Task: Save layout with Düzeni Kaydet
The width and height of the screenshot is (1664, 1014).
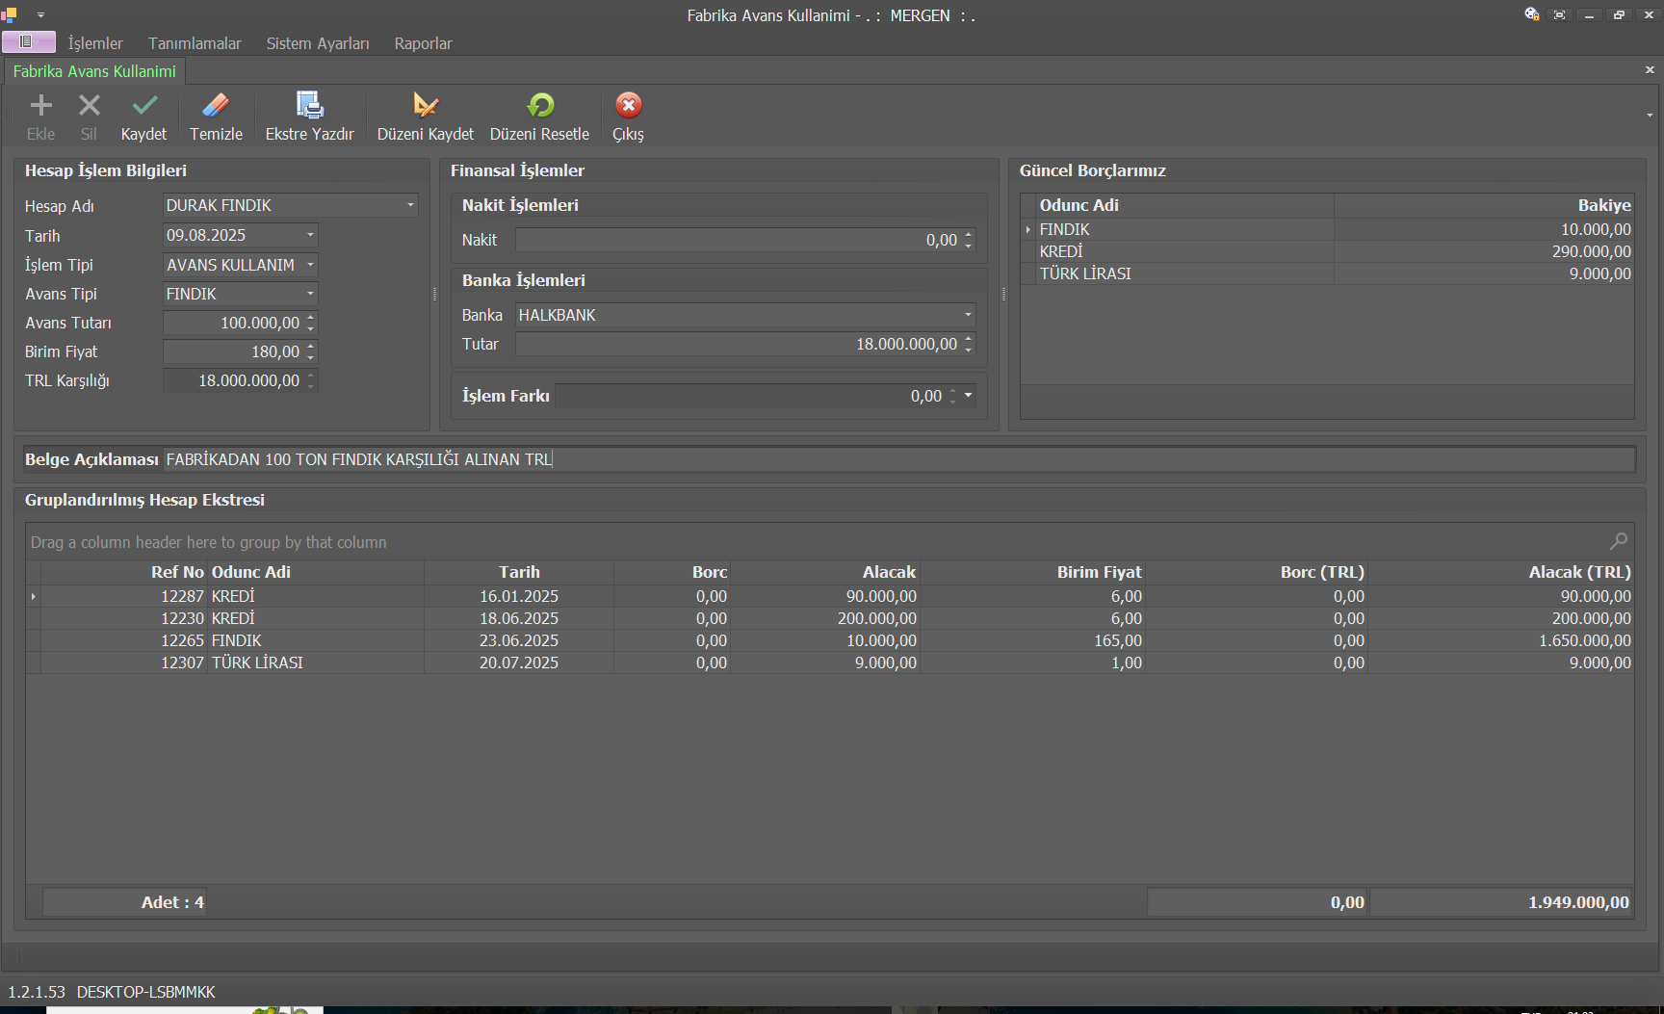Action: (x=425, y=106)
